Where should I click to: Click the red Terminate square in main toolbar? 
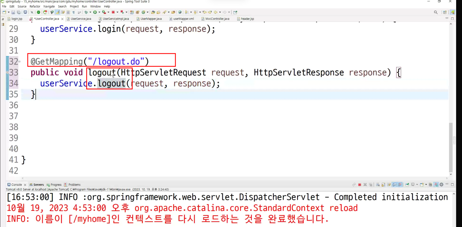point(113,12)
